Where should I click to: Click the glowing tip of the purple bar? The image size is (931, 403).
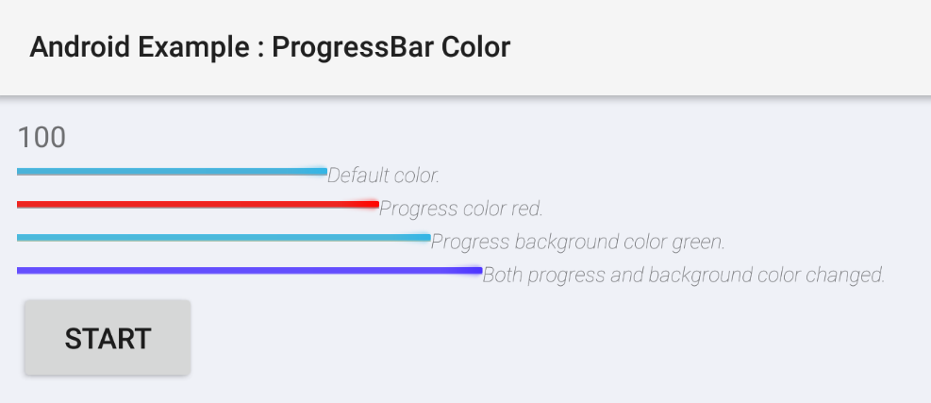pos(476,271)
